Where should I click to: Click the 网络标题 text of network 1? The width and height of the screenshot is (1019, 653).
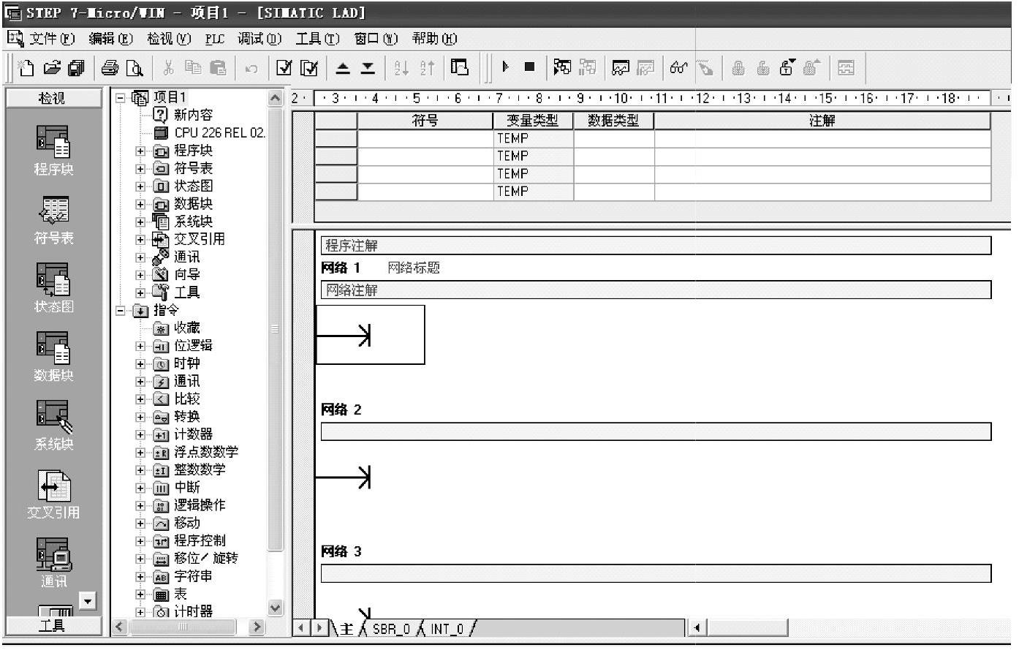click(414, 268)
